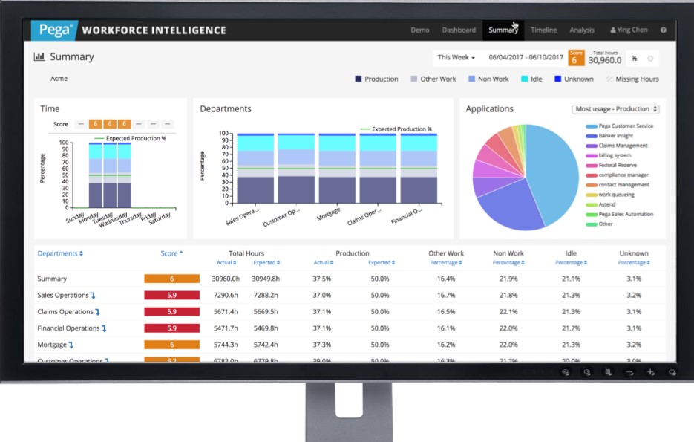Click the 7290.6h cell for Sales Operations
Image resolution: width=694 pixels, height=442 pixels.
pos(226,296)
